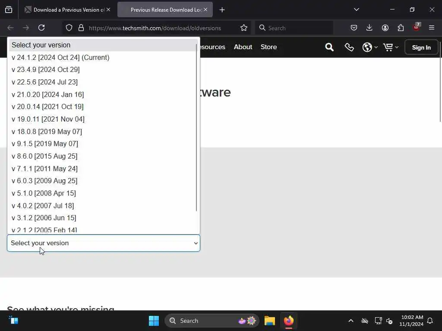Screen dimensions: 442x331
Task: Open the extensions puzzle icon
Action: (401, 28)
